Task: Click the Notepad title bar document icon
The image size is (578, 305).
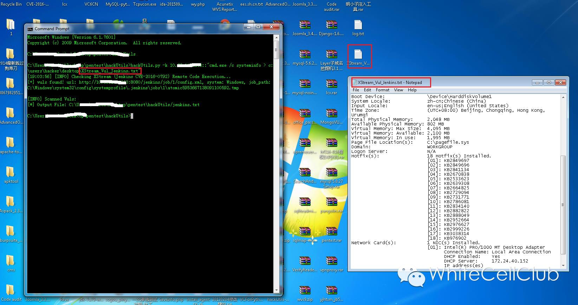Action: point(355,83)
